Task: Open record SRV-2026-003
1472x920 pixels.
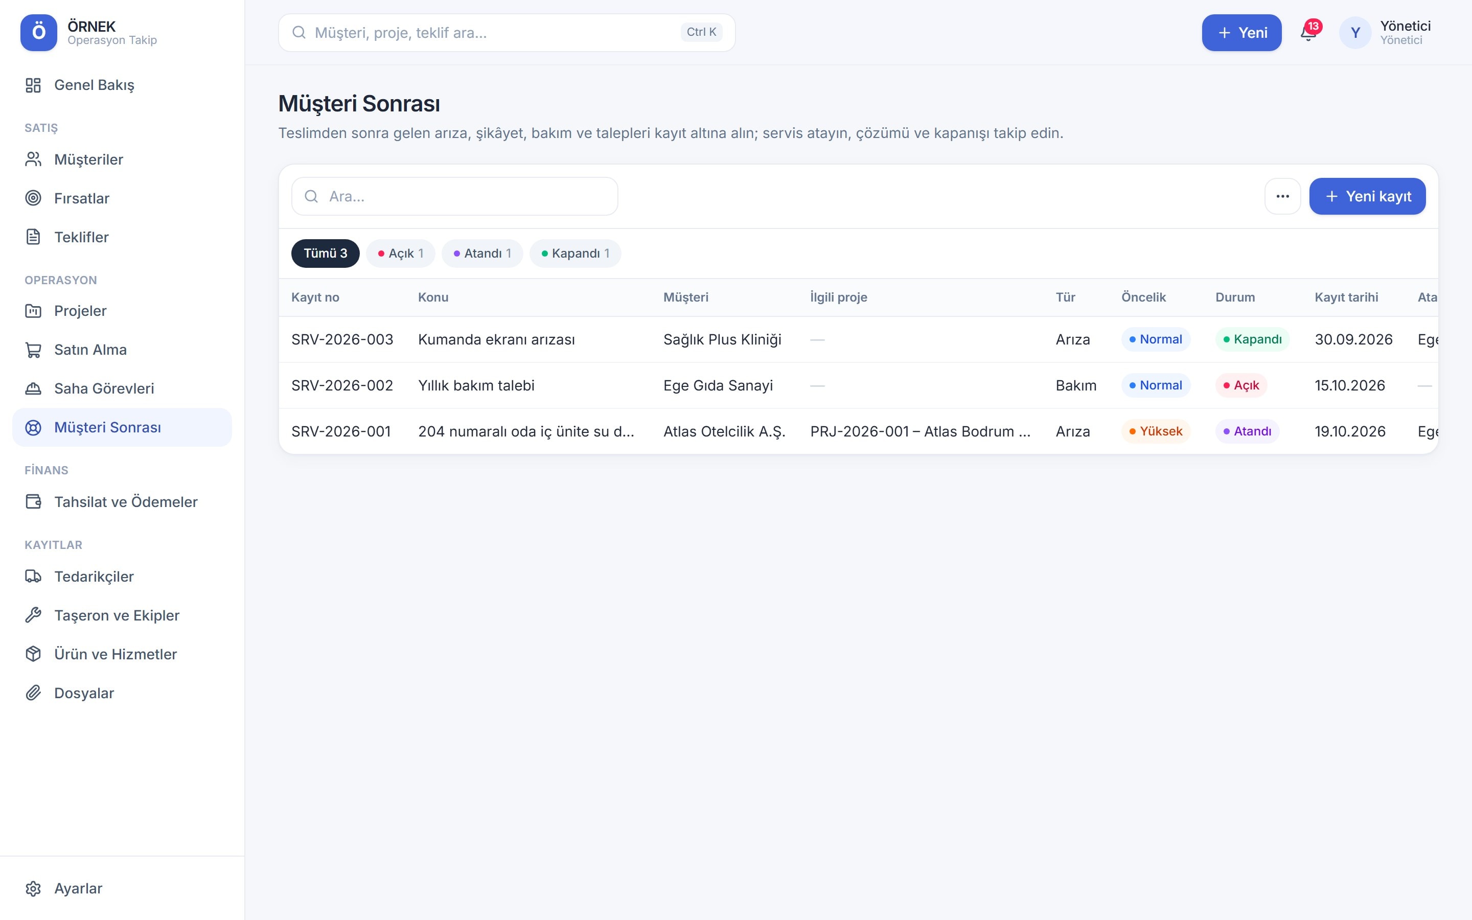Action: [342, 339]
